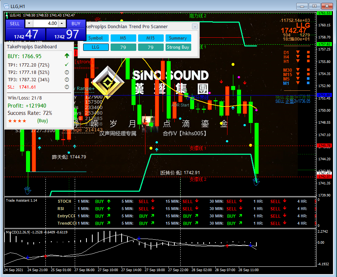The image size is (337, 277).
Task: Click the '[反转价 低]: 1742.91' chart label
Action: 180,173
